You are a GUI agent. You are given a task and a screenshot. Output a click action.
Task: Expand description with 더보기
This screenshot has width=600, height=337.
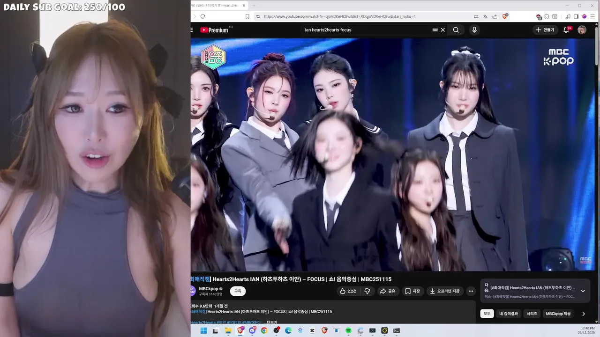pyautogui.click(x=272, y=322)
